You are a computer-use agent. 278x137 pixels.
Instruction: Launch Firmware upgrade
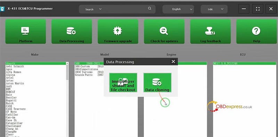118,31
